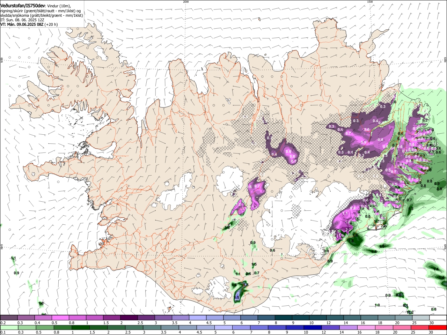
Task: Choose the darkest green rain swatch between 1 and 1.5
Action: pos(80,327)
